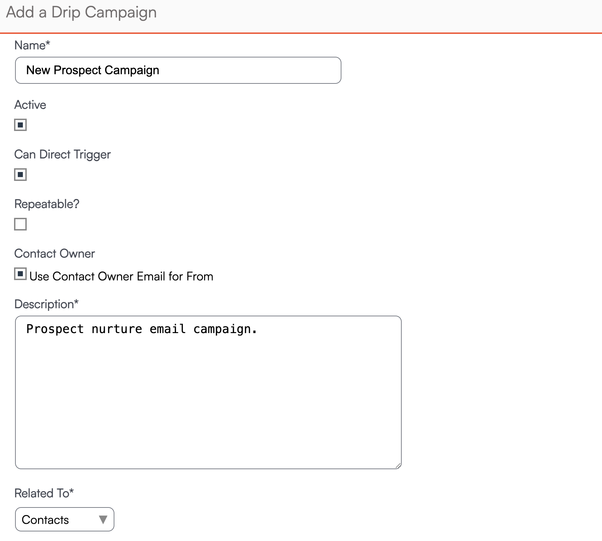This screenshot has width=602, height=541.
Task: Open the Related To Contacts dropdown
Action: (x=65, y=519)
